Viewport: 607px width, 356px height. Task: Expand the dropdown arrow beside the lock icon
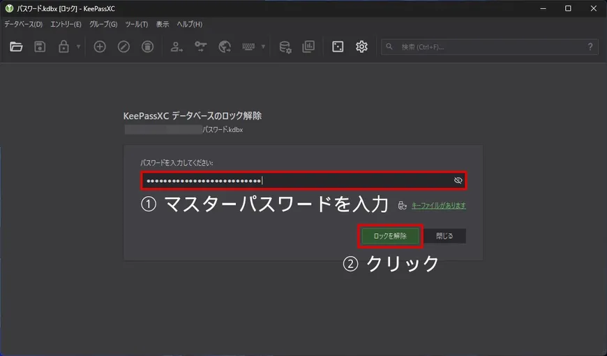(78, 47)
